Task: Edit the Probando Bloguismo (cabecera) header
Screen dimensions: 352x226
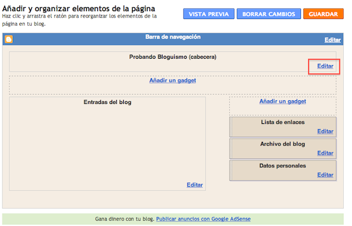Action: [x=325, y=66]
